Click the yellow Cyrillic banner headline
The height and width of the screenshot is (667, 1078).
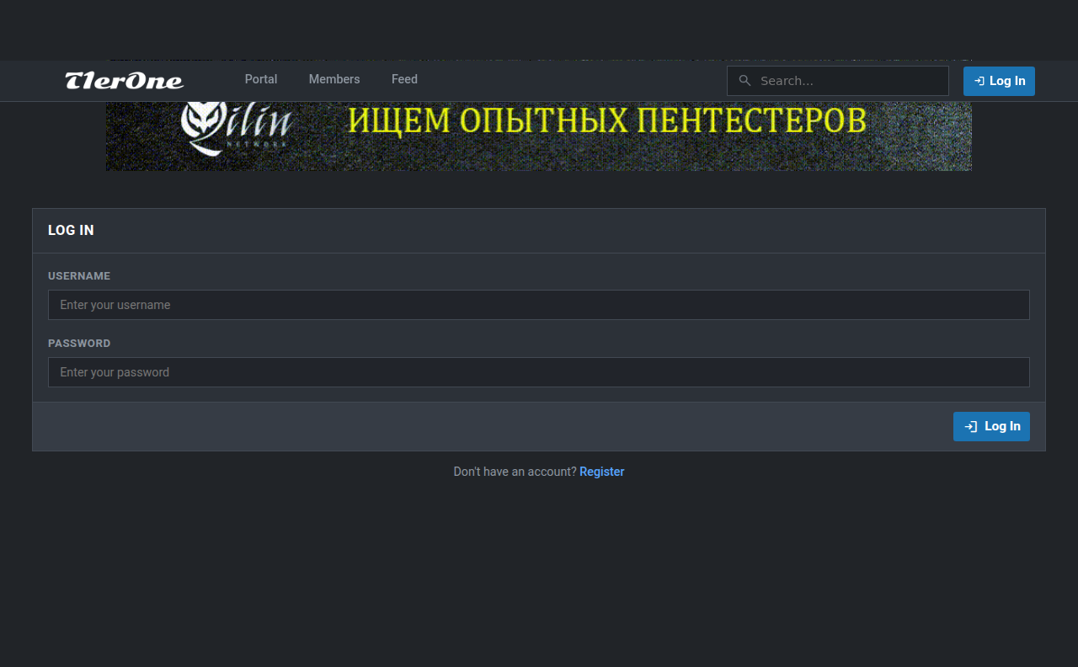coord(606,121)
